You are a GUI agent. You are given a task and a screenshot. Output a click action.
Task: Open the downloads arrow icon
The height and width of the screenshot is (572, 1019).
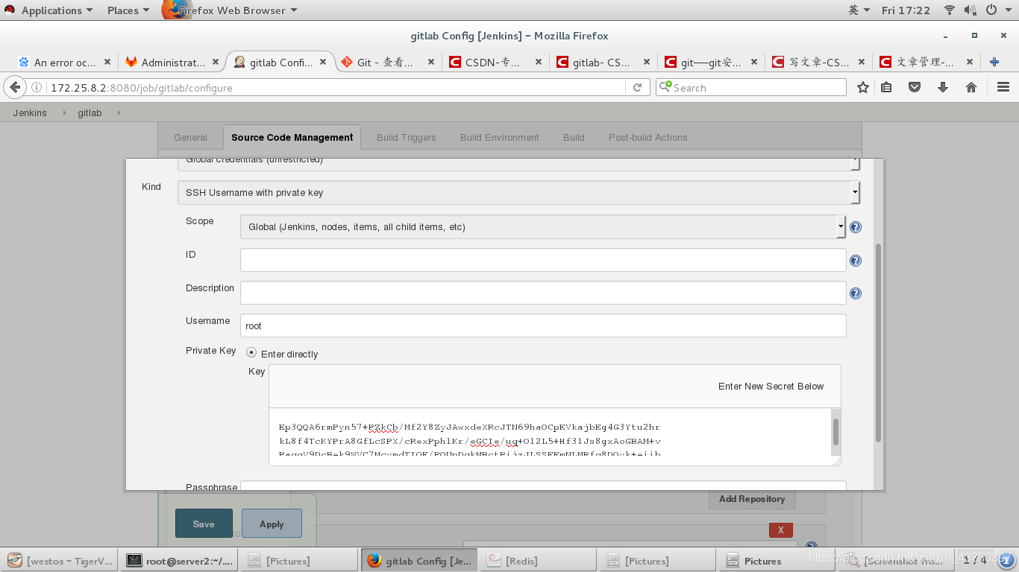(943, 87)
